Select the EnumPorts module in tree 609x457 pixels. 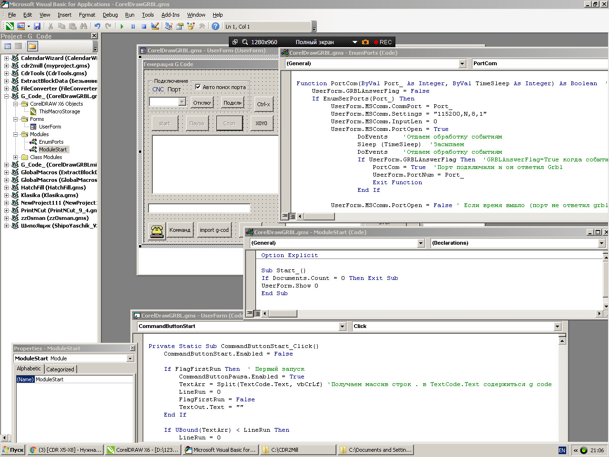[51, 142]
